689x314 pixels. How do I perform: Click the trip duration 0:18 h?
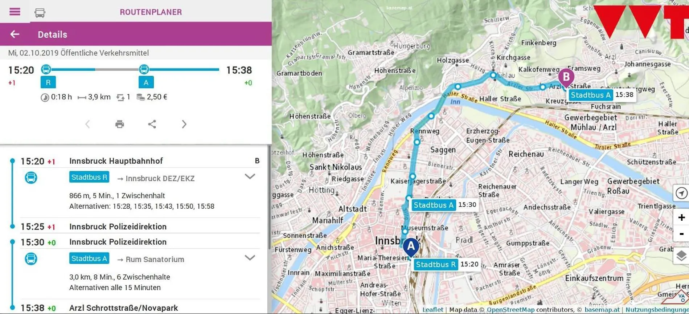pos(56,97)
